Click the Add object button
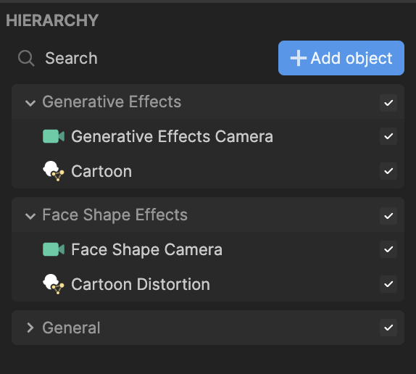 click(341, 58)
